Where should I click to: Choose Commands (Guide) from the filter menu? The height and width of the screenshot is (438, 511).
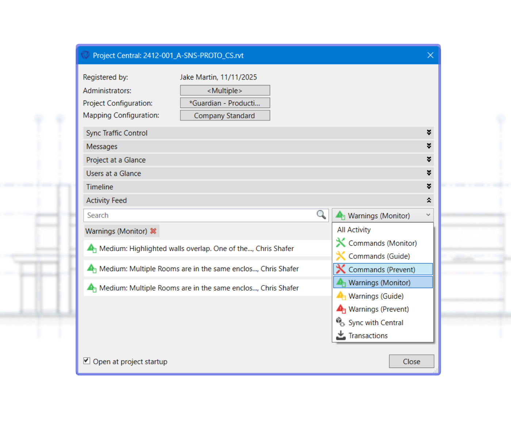click(x=379, y=256)
